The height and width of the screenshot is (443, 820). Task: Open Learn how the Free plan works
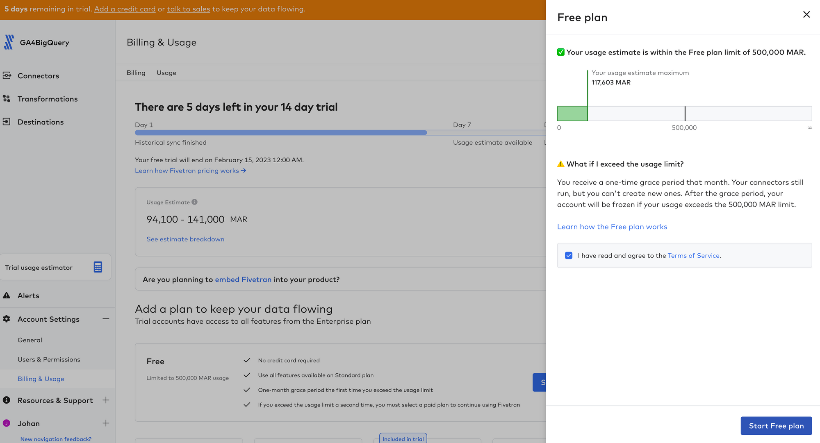click(x=612, y=227)
